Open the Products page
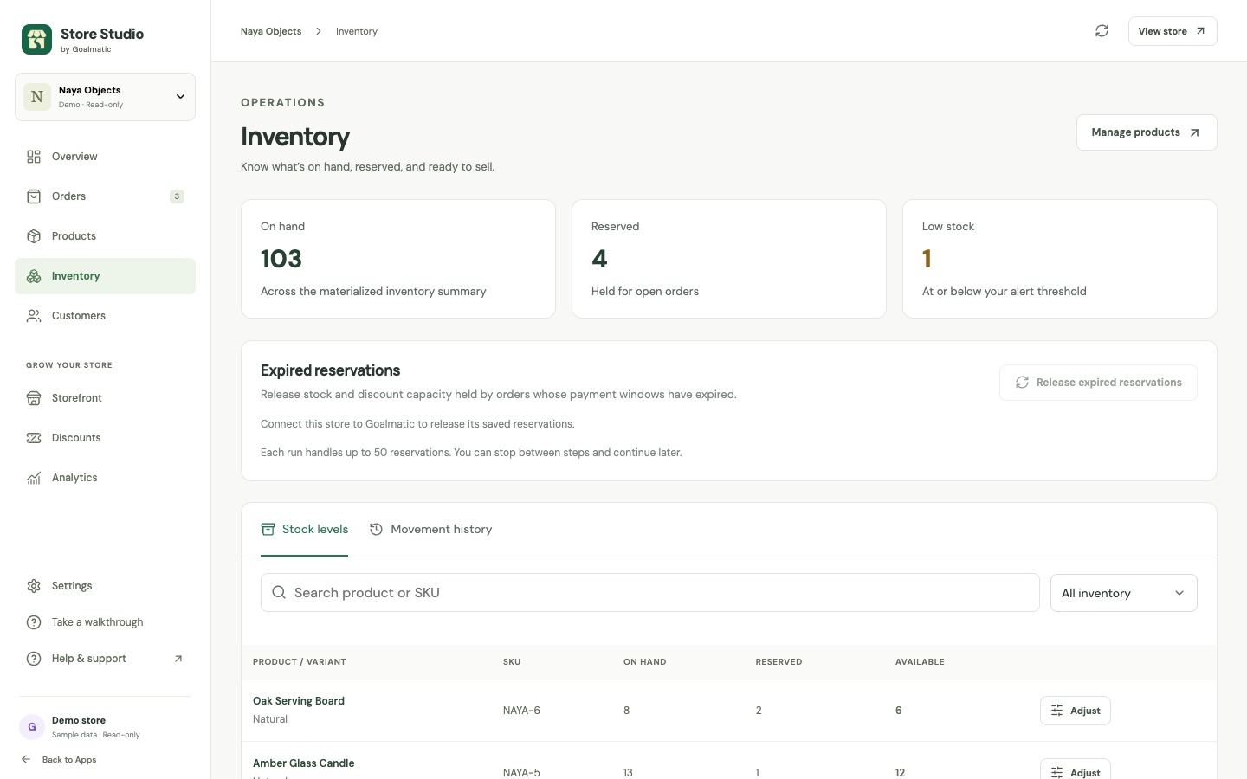1247x779 pixels. (105, 236)
